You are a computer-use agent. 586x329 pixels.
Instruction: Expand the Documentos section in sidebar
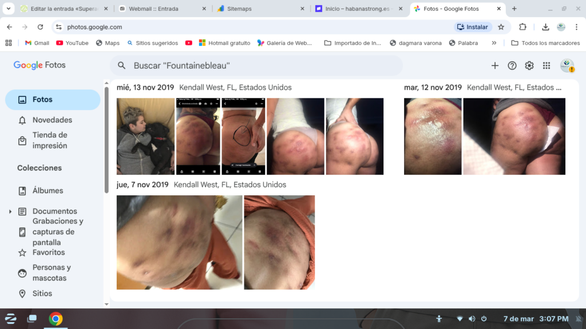click(x=10, y=211)
